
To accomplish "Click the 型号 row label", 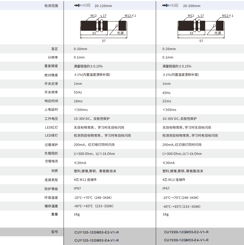I will [x=55, y=232].
